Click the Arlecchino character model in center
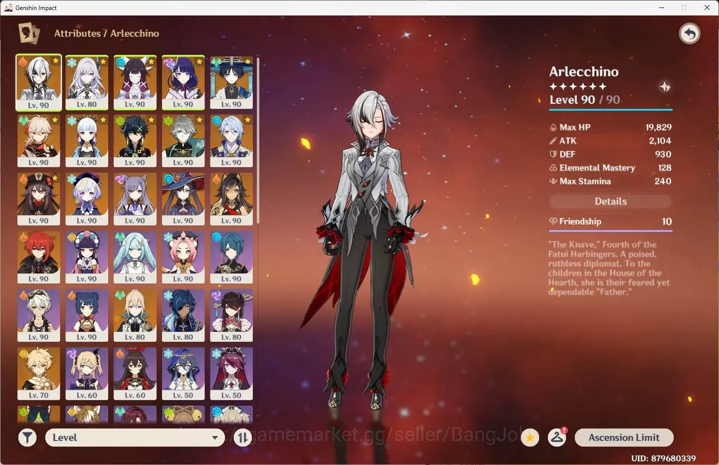Image resolution: width=719 pixels, height=465 pixels. [369, 249]
